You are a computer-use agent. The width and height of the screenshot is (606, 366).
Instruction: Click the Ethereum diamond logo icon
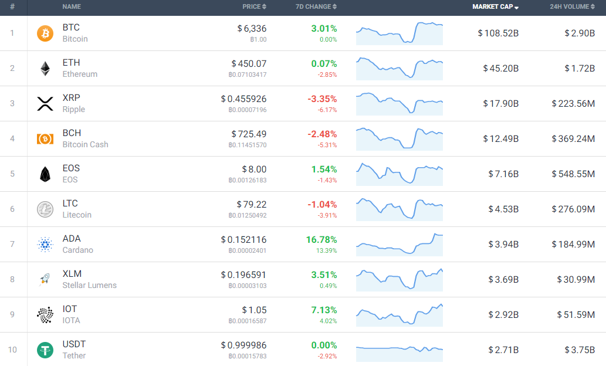(x=45, y=69)
